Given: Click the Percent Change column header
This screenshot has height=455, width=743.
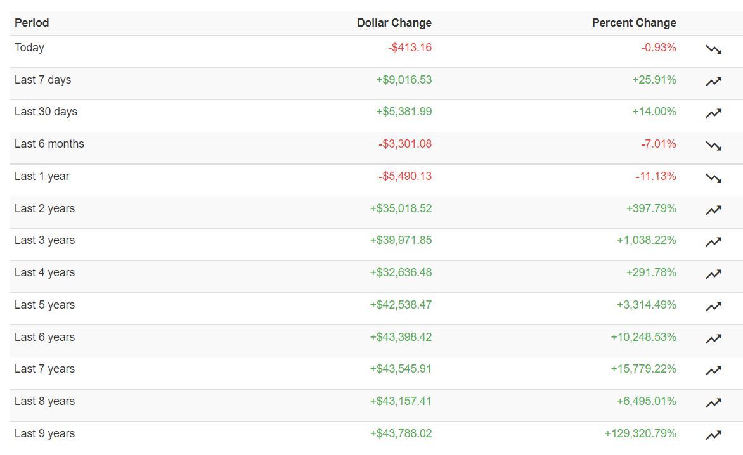Looking at the screenshot, I should [633, 23].
